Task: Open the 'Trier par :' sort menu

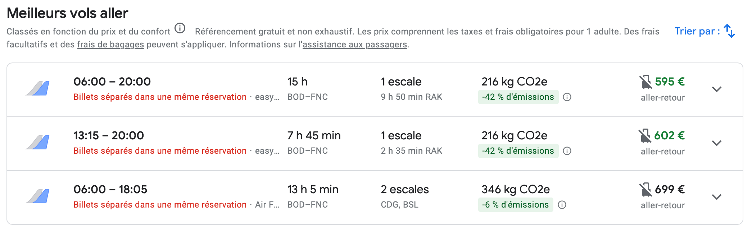Action: 697,31
